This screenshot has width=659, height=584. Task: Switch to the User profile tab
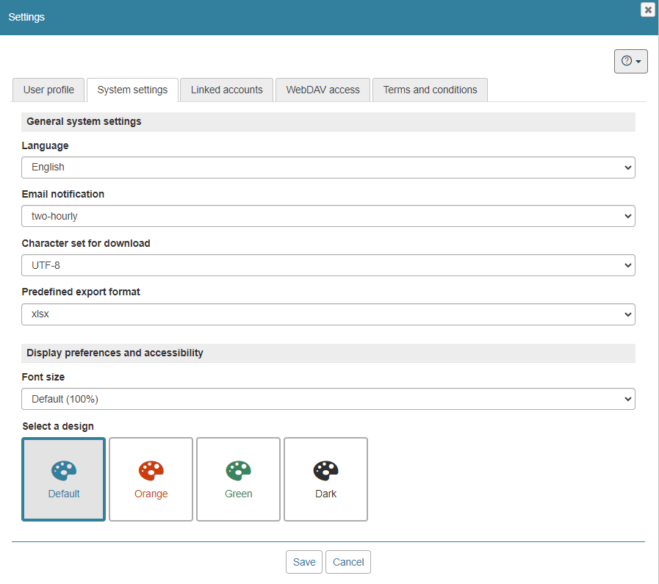(x=48, y=90)
